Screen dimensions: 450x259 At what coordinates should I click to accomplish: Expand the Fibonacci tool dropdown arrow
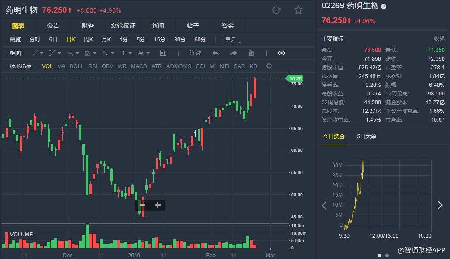(x=95, y=53)
